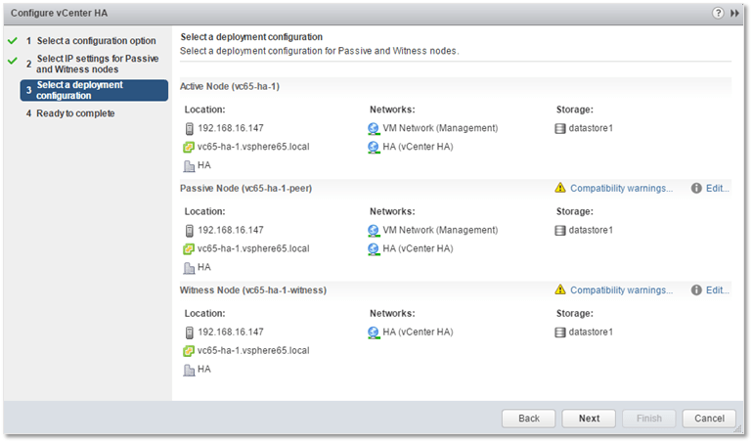Click VM Network (Management) text under Active Node
Viewport: 753px width, 443px height.
click(x=440, y=128)
